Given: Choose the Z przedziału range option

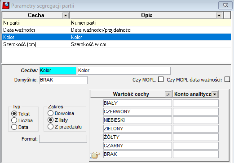Looking at the screenshot, I should pyautogui.click(x=50, y=127).
